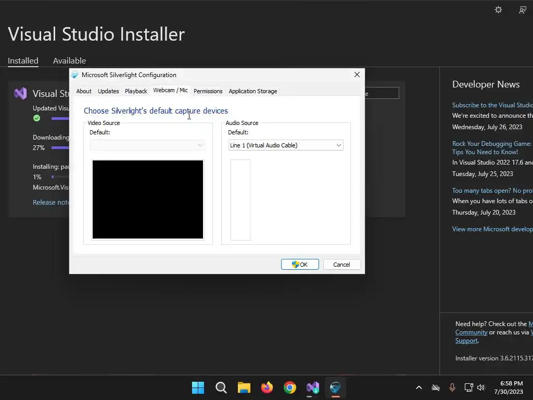Launch File Explorer from taskbar
The width and height of the screenshot is (533, 400).
[x=244, y=387]
